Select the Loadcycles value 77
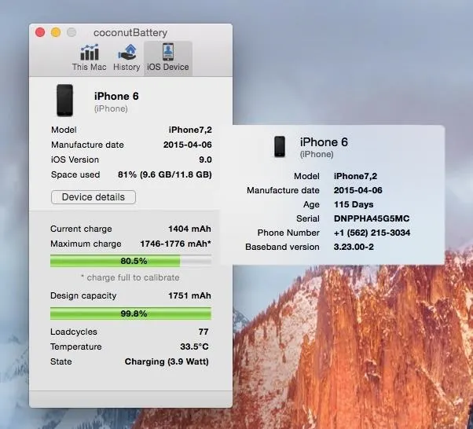This screenshot has width=473, height=429. pyautogui.click(x=203, y=332)
